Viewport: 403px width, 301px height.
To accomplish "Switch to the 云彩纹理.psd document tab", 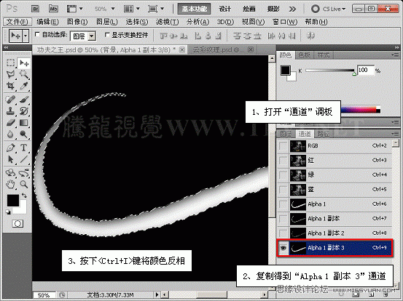I will [223, 49].
